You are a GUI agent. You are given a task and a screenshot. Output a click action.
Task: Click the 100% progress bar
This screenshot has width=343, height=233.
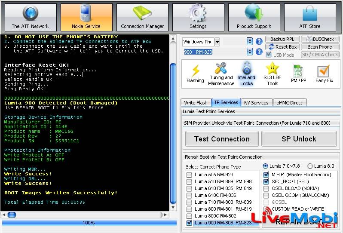click(89, 223)
